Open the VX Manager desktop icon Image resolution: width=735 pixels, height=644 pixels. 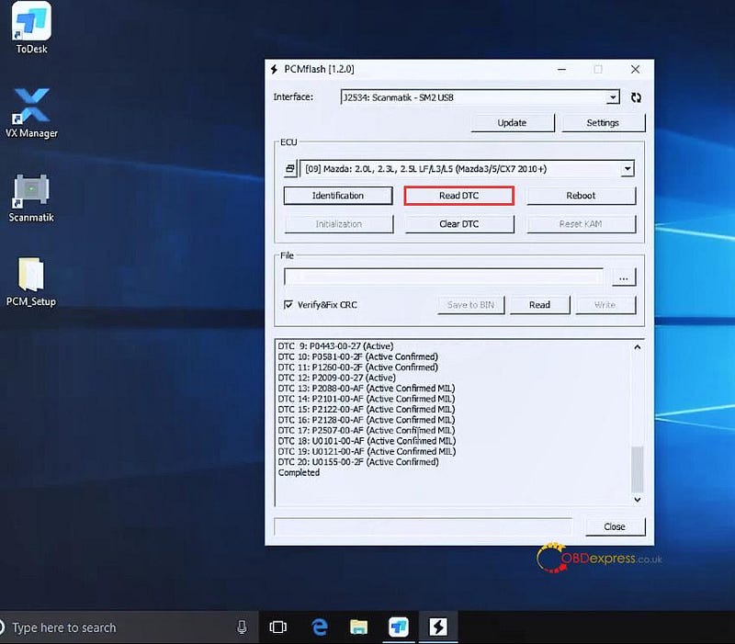point(31,113)
